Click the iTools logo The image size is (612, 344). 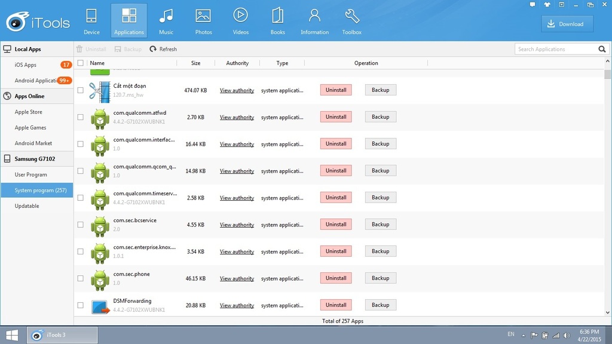click(38, 22)
